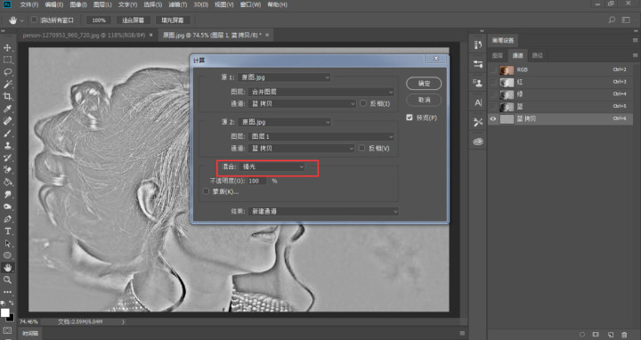Uncheck the Preview (P) checkbox

click(410, 117)
